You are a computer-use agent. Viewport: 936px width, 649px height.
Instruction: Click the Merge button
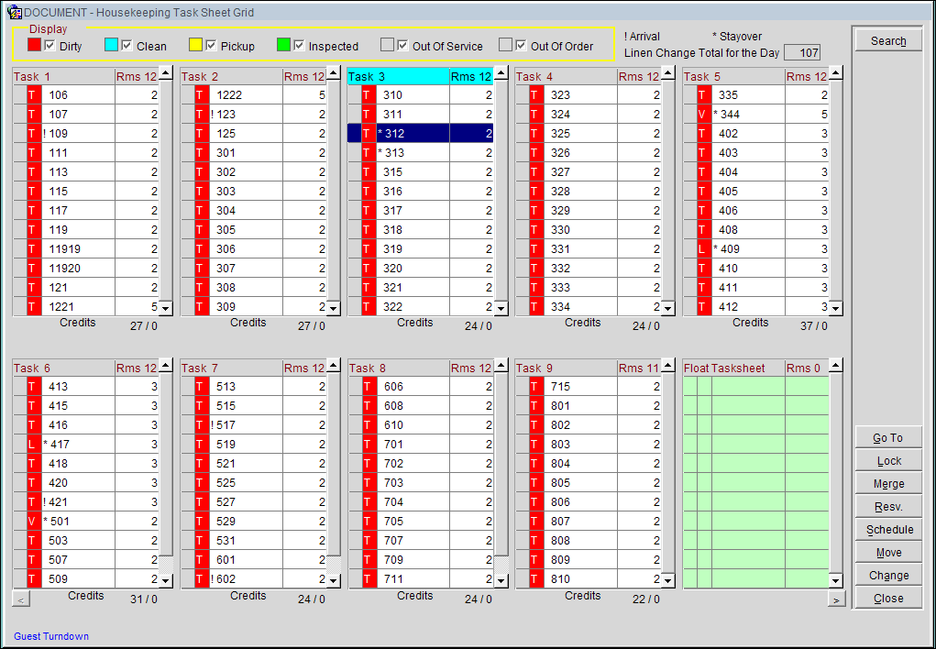887,484
